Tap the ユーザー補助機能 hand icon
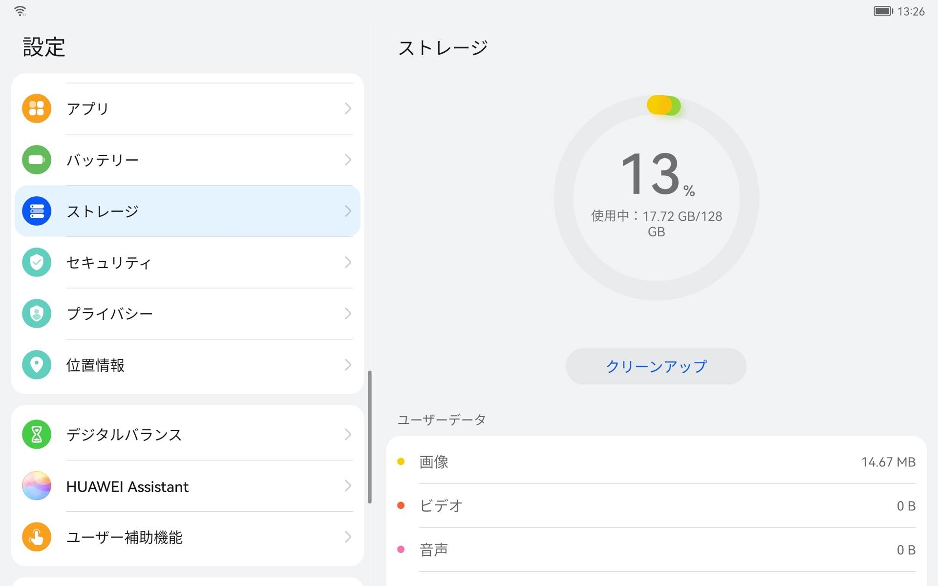Screen dimensions: 938x586 (37, 537)
